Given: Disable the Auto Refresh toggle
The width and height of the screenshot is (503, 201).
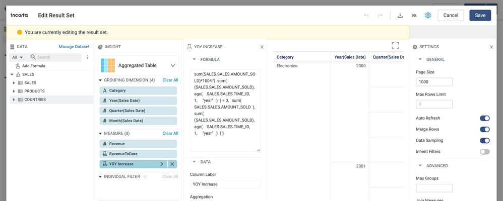Looking at the screenshot, I should pyautogui.click(x=484, y=118).
